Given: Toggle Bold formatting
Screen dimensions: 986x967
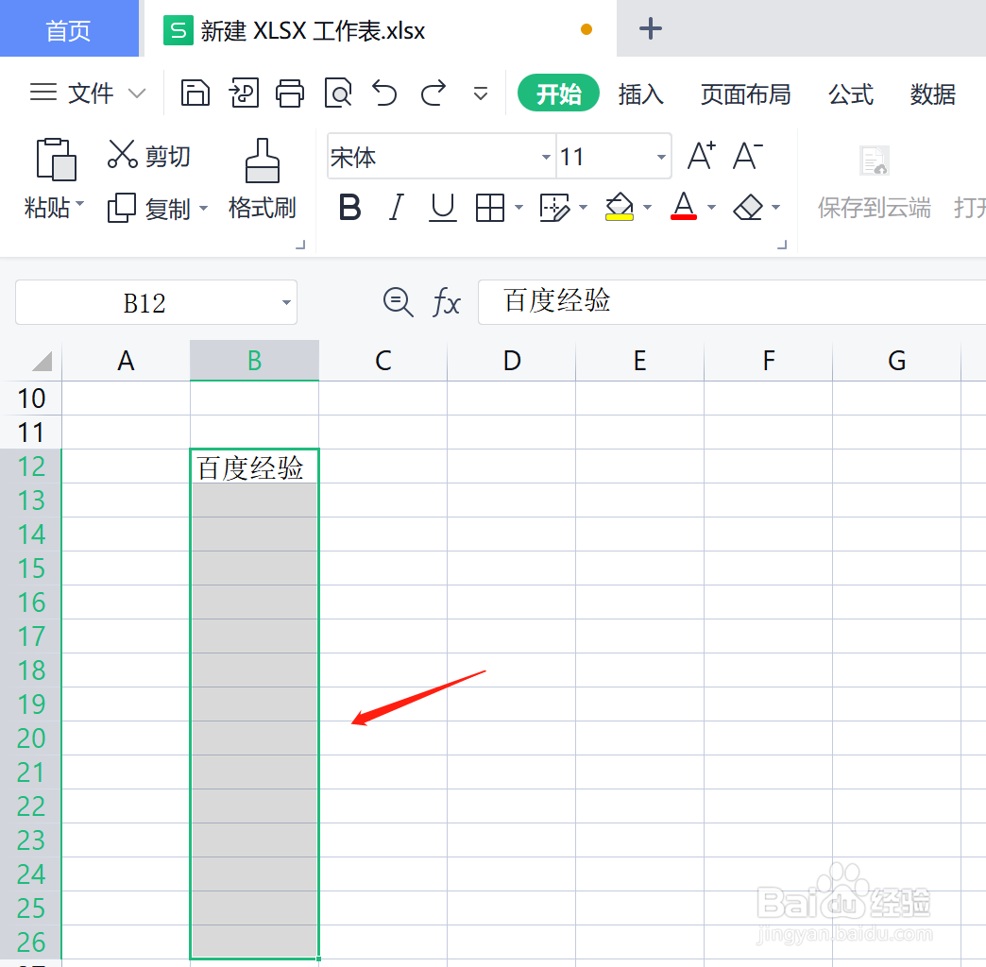Looking at the screenshot, I should (x=349, y=207).
